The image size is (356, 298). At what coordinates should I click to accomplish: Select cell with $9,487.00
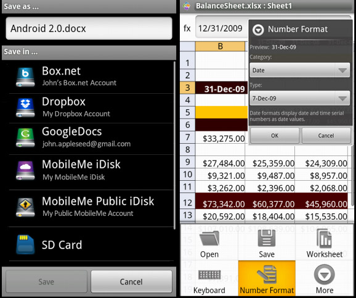[270, 175]
